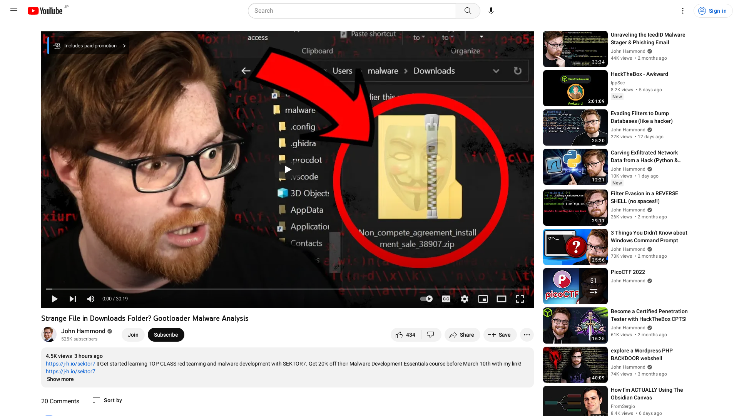
Task: Open Sort by comments dropdown
Action: click(x=107, y=400)
